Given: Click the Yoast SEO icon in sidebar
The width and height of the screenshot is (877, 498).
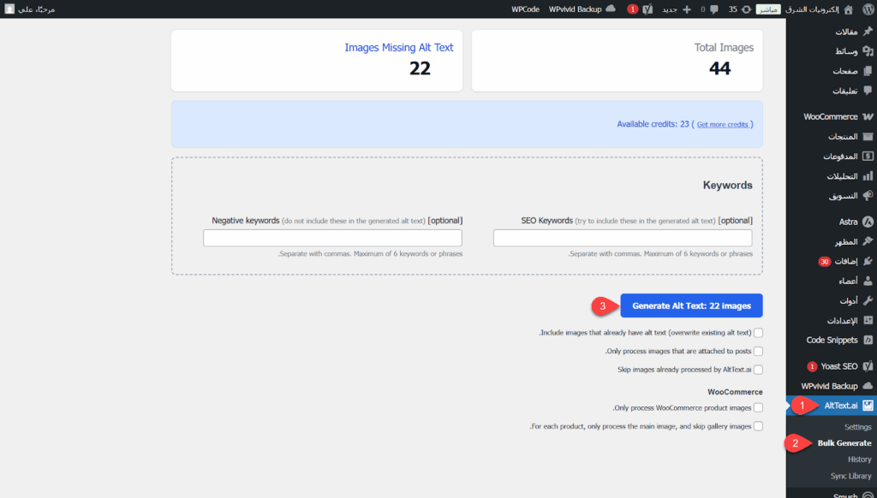Looking at the screenshot, I should coord(868,366).
